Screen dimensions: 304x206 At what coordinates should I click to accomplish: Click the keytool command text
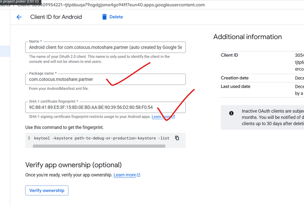pos(101,138)
